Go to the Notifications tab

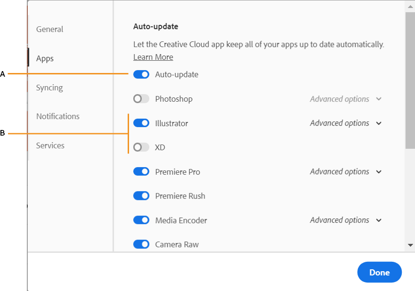[x=58, y=116]
